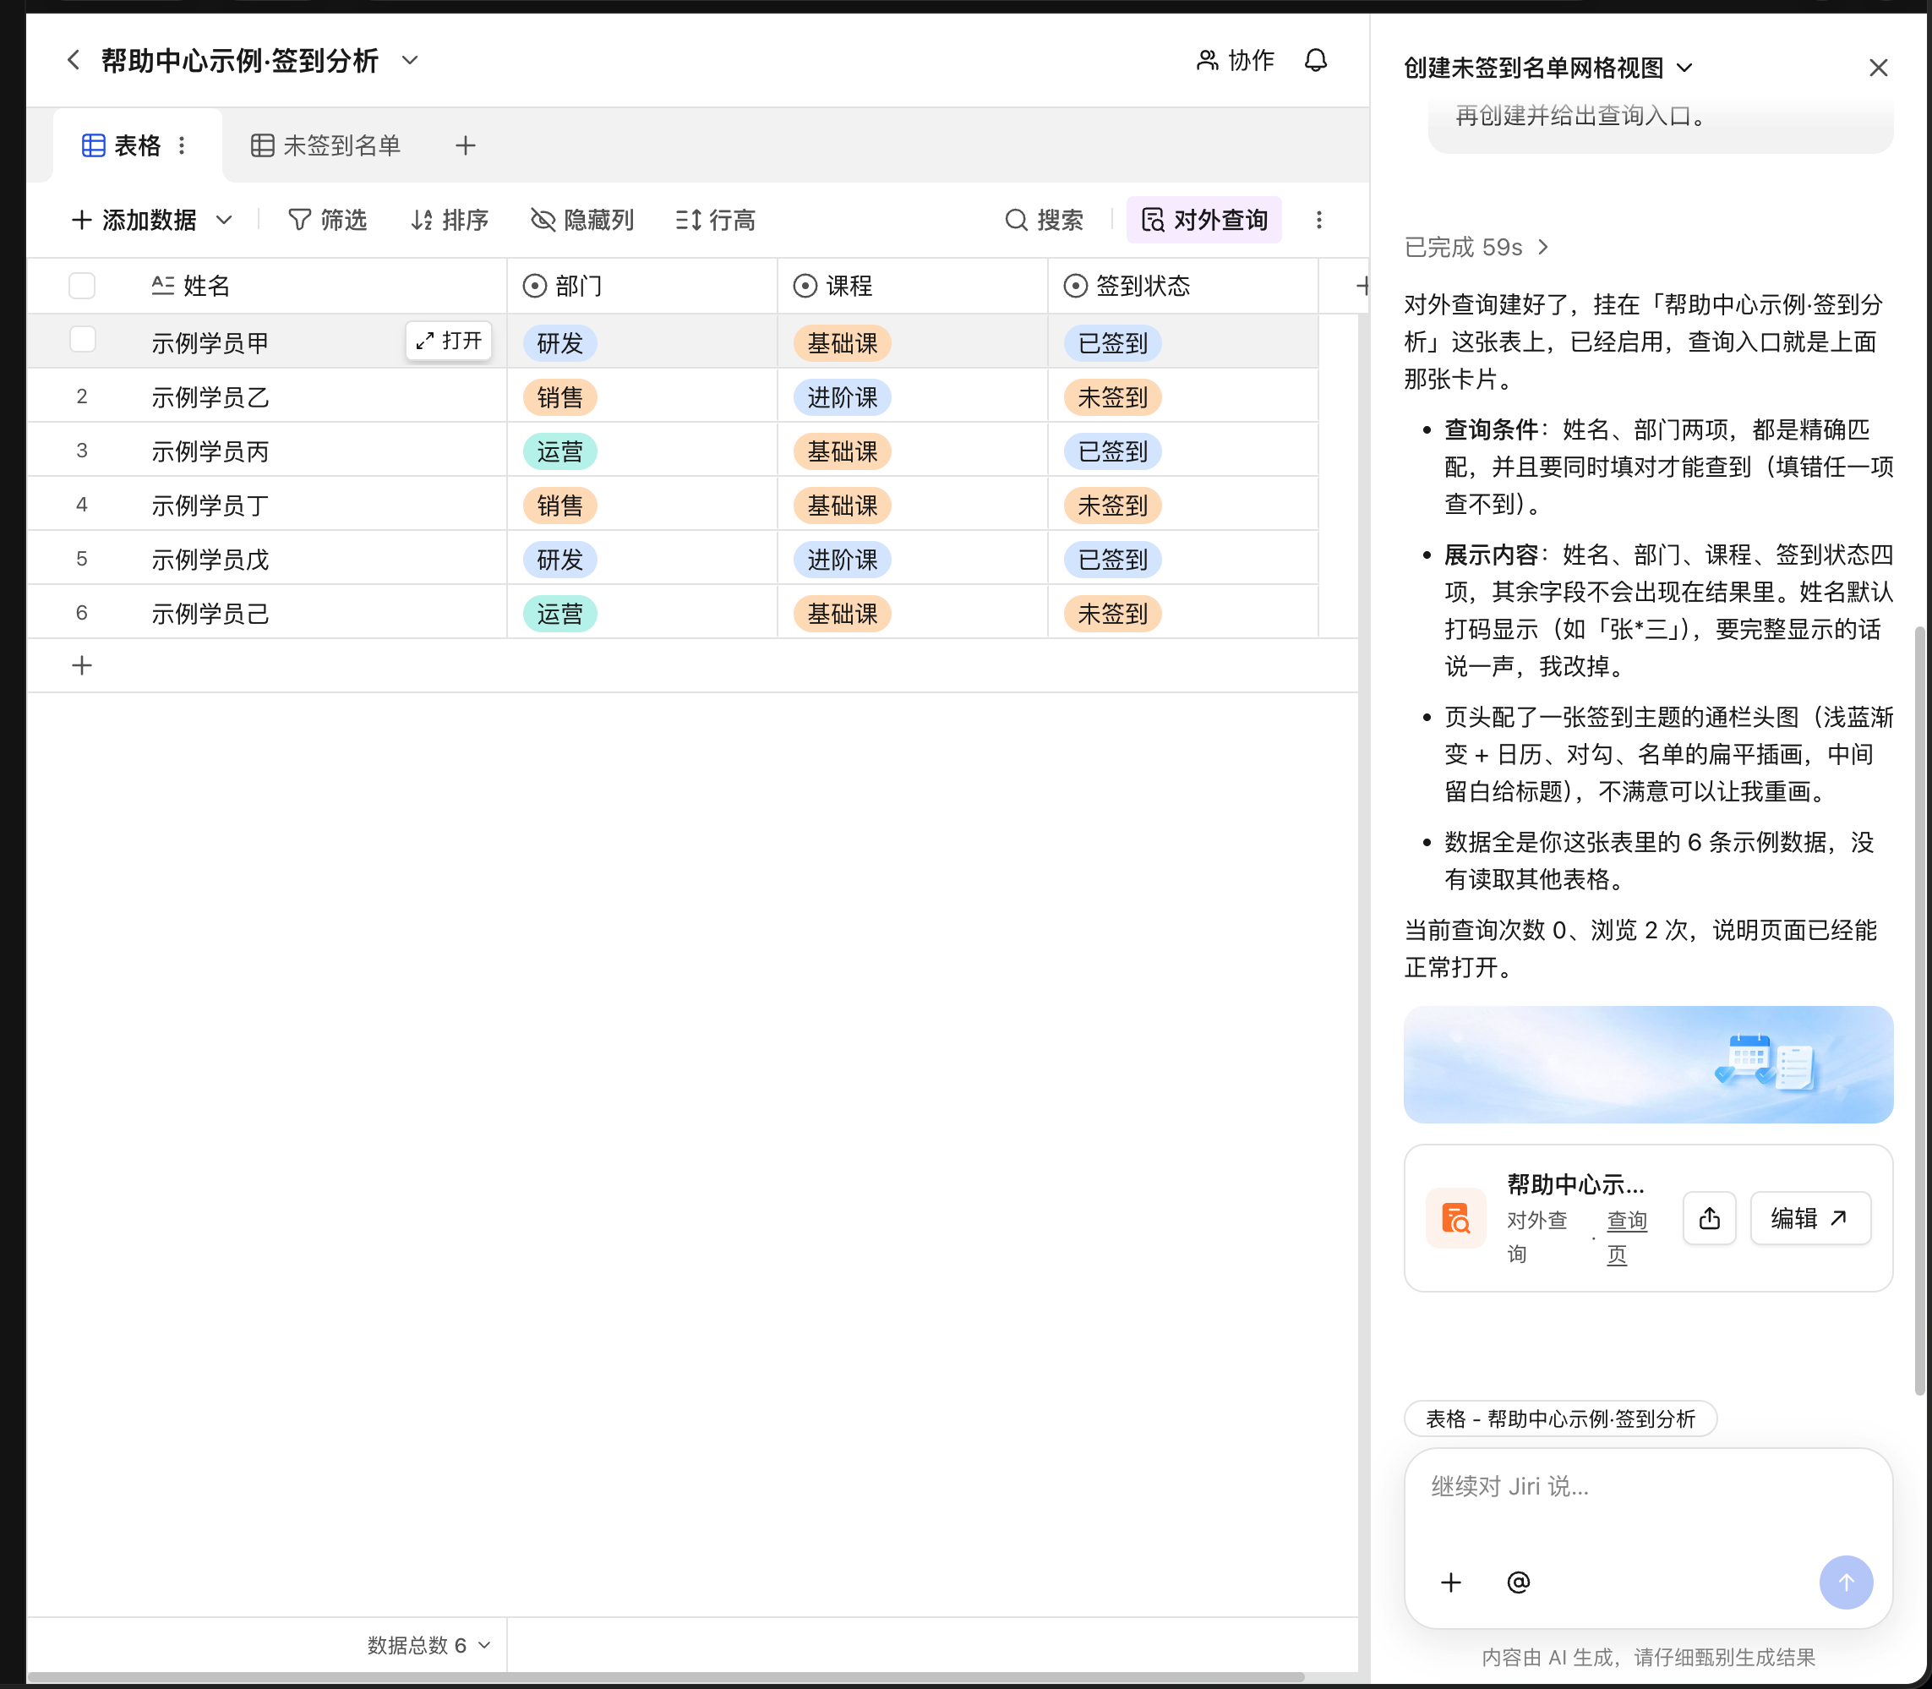Tick the select-all checkbox in header row
The image size is (1932, 1689).
point(82,286)
